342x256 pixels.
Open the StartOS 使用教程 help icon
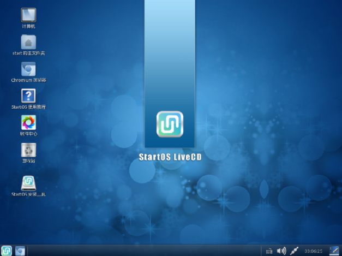(28, 96)
